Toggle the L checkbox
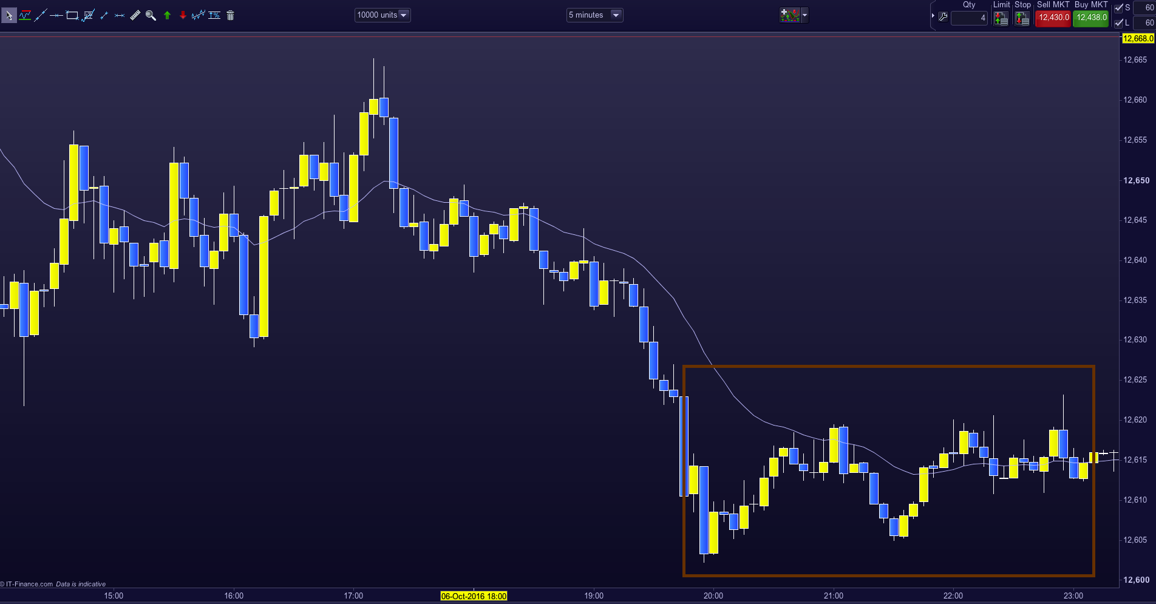 (x=1119, y=23)
